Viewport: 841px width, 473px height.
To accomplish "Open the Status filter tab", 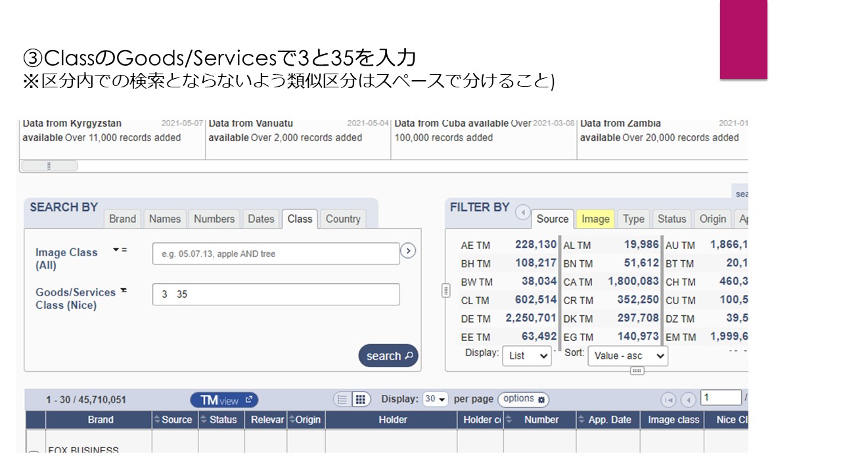I will click(x=671, y=219).
